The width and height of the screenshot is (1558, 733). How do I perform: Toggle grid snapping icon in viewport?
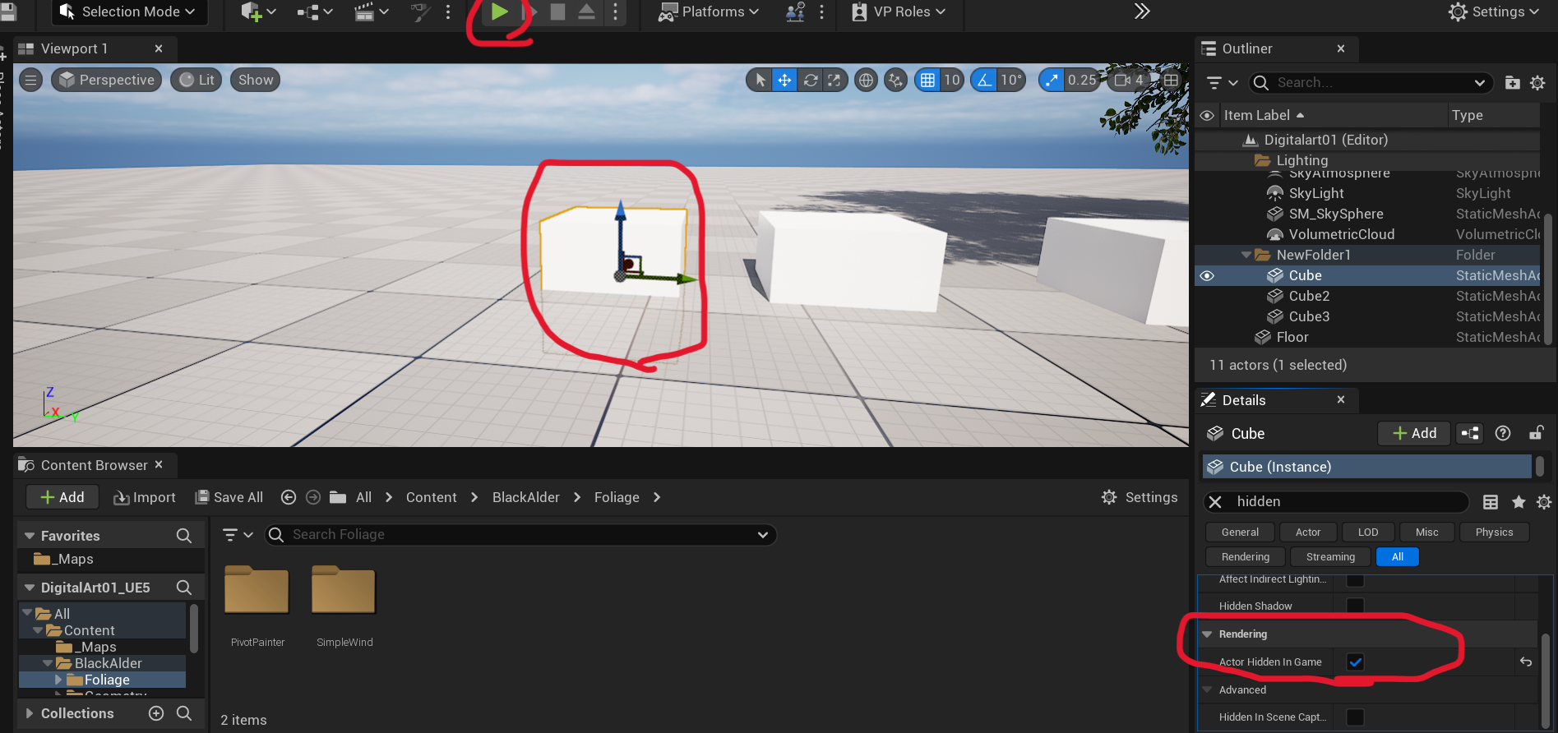pos(927,80)
